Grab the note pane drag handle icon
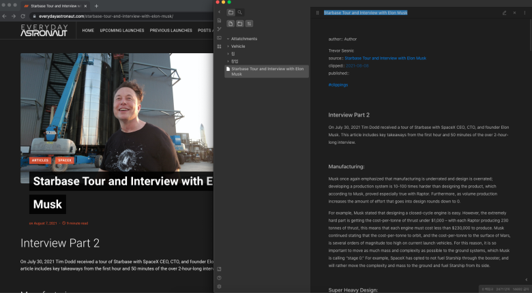532x293 pixels. pyautogui.click(x=318, y=12)
